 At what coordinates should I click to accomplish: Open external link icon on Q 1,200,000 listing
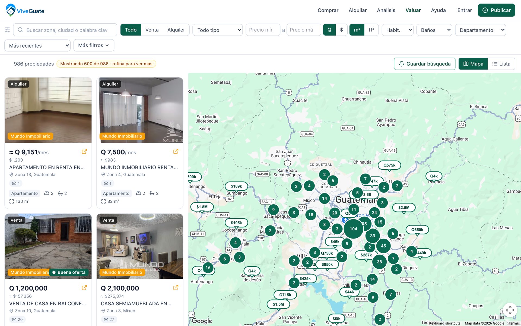(84, 288)
